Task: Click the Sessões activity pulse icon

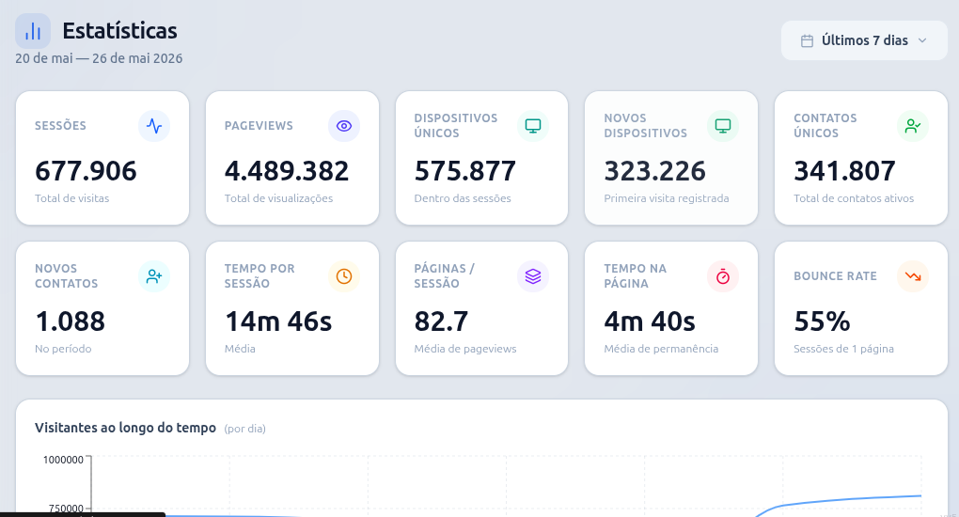Action: coord(154,126)
